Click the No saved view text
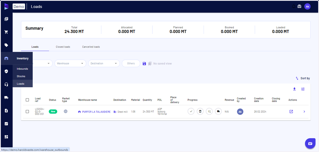The image size is (319, 152). point(162,64)
